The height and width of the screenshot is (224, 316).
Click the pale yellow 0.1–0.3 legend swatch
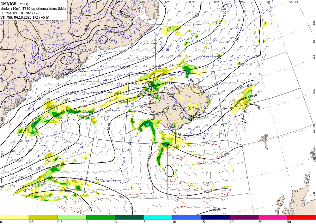14,217
